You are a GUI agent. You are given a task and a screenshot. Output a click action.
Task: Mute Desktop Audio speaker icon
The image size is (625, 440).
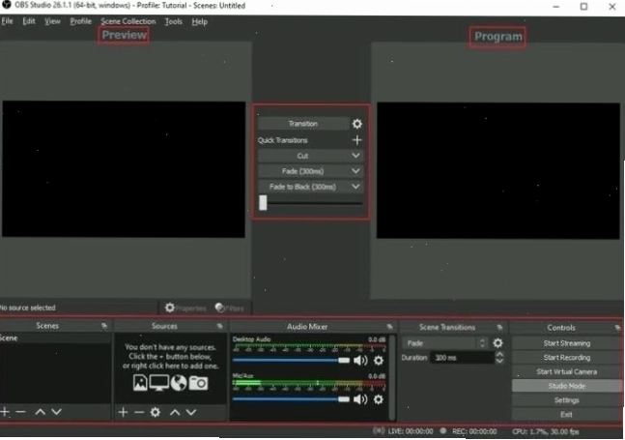coord(360,361)
